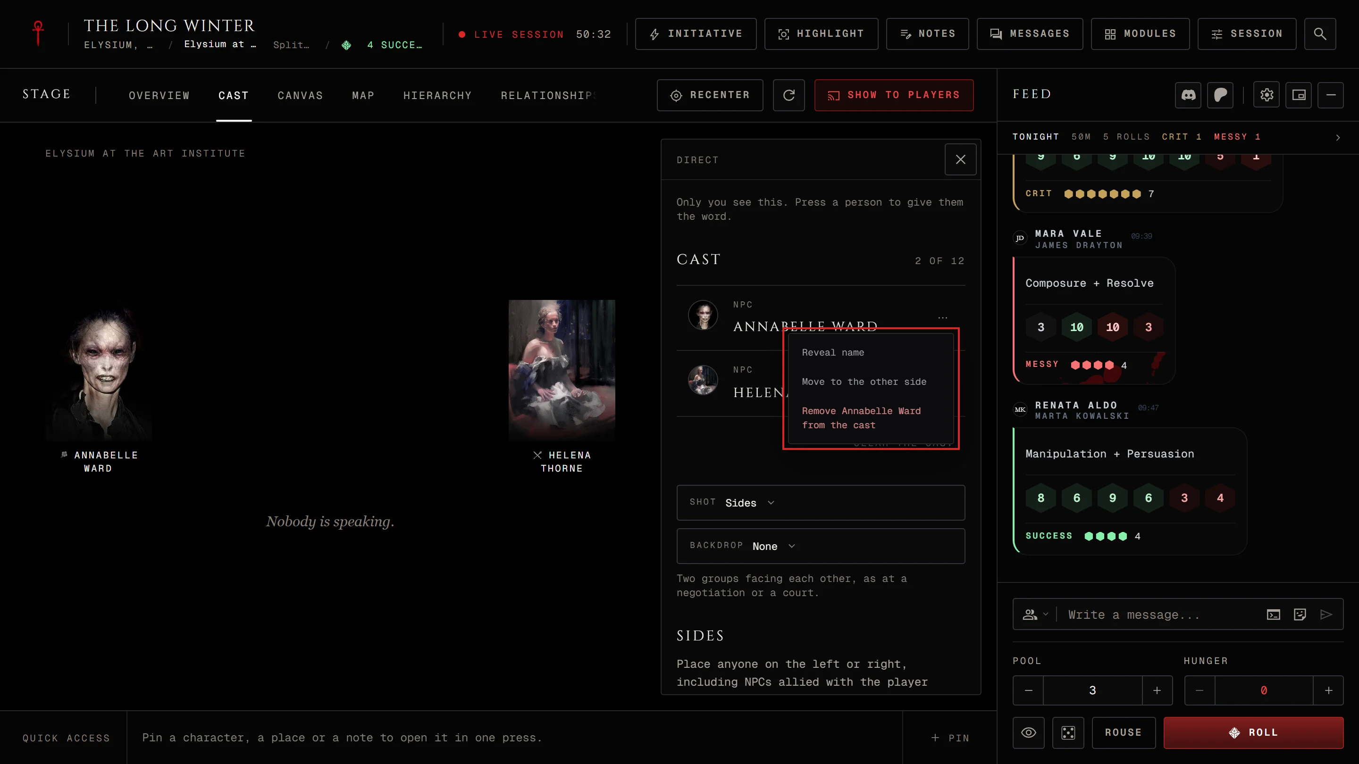
Task: Toggle roll visibility eye icon
Action: point(1028,732)
